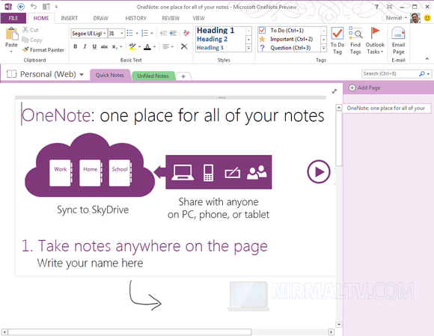Click the Paste clipboard icon
The image size is (434, 336).
pos(12,34)
